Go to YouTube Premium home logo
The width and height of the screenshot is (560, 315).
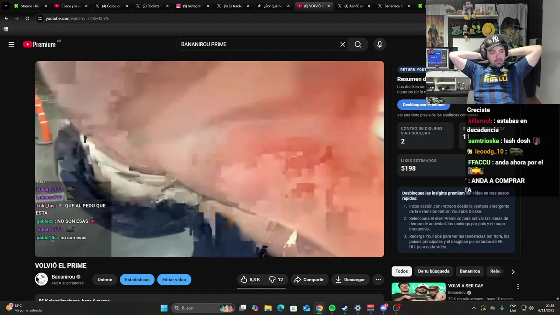[39, 44]
